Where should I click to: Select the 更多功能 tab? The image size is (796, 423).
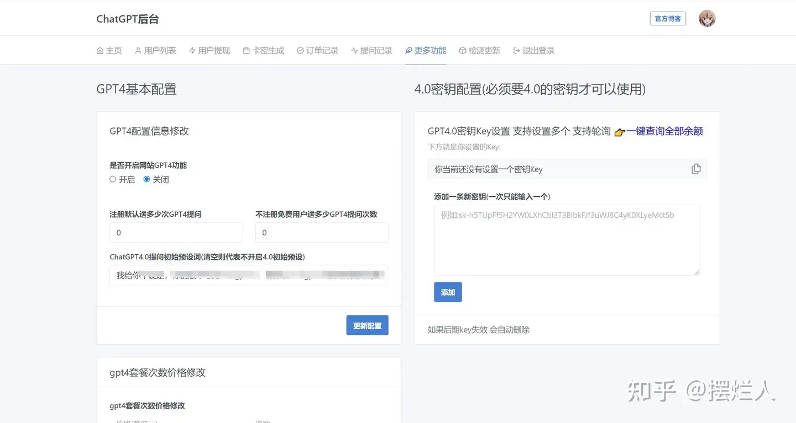426,51
